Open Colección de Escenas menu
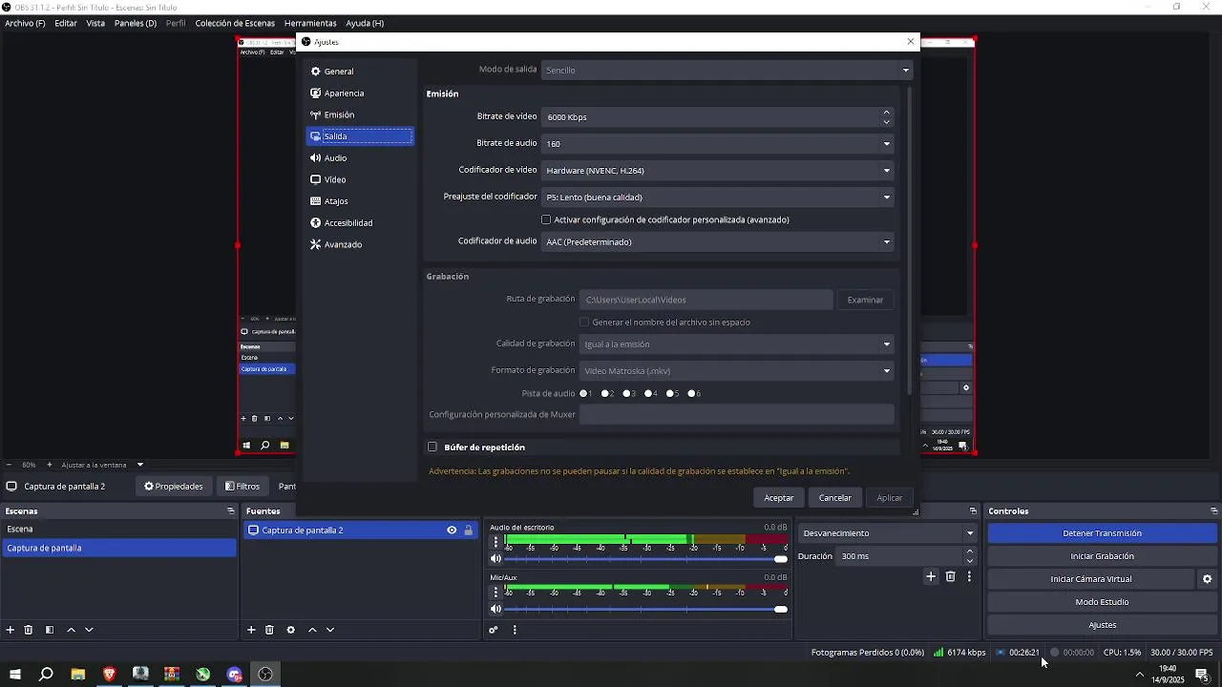This screenshot has height=687, width=1222. tap(235, 23)
